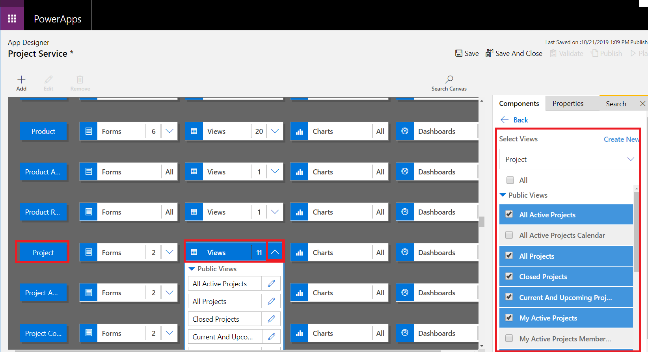Viewport: 648px width, 352px height.
Task: Click the Add plus icon in toolbar
Action: pos(21,80)
